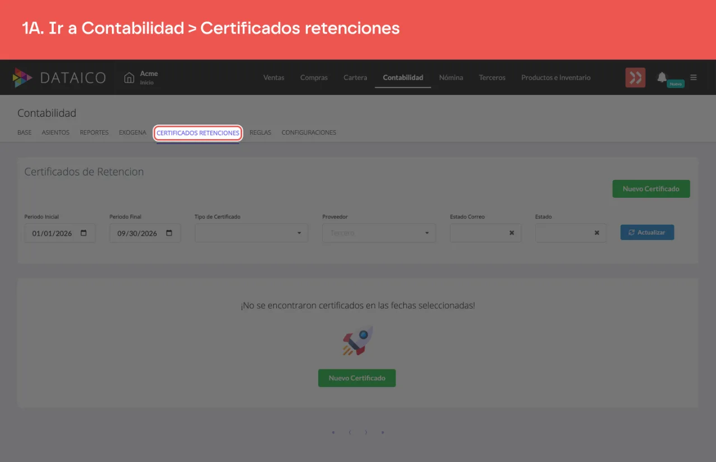Image resolution: width=716 pixels, height=462 pixels.
Task: Click the Dataico colorful logo icon
Action: tap(23, 78)
